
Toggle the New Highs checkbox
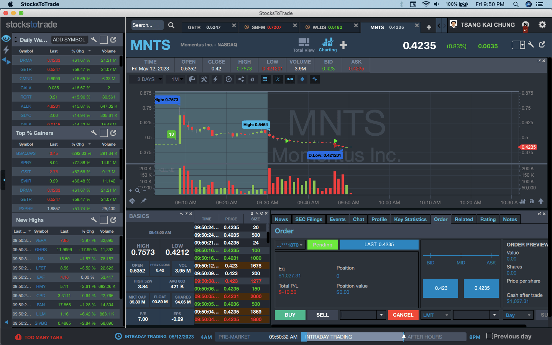click(103, 220)
